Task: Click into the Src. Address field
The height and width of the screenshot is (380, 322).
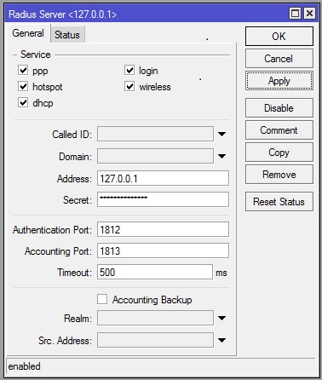Action: click(x=155, y=340)
